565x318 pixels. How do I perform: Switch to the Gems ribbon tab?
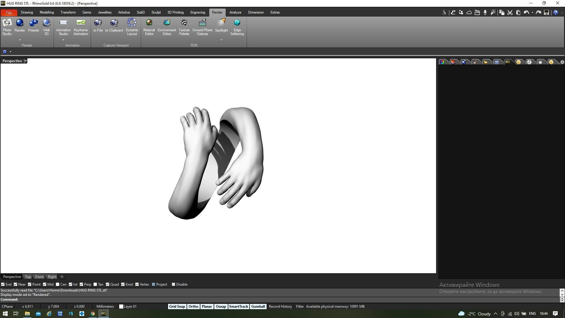pyautogui.click(x=87, y=12)
